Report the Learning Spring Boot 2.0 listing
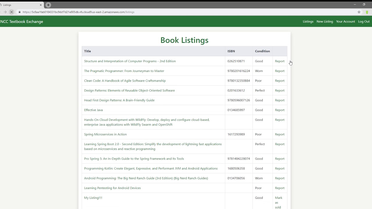372x209 pixels. coord(280,144)
